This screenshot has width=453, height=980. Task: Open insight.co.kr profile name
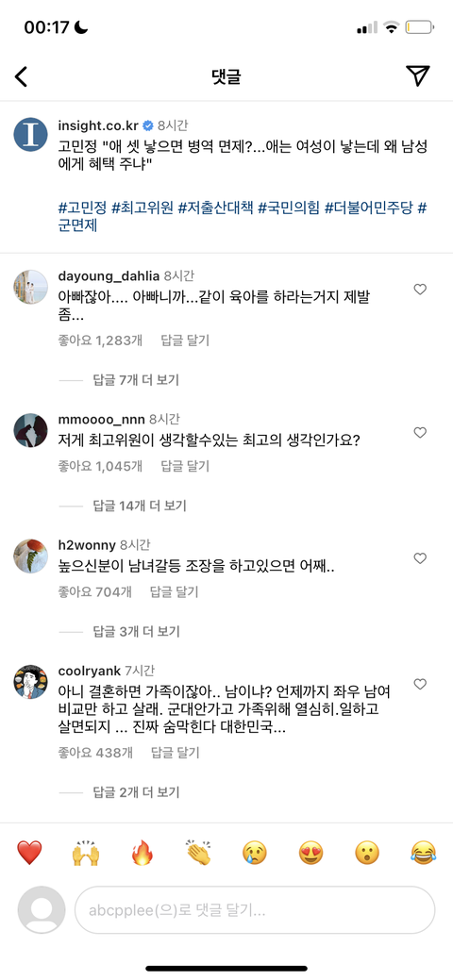[97, 125]
